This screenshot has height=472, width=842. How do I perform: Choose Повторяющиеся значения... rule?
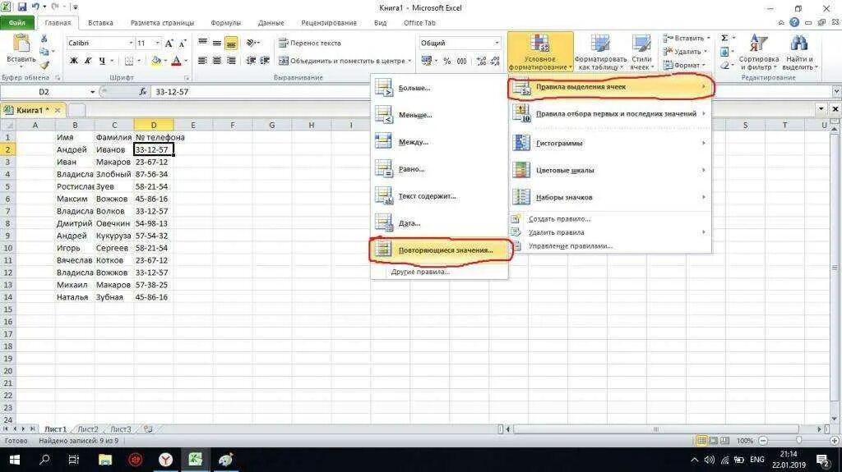click(x=439, y=250)
